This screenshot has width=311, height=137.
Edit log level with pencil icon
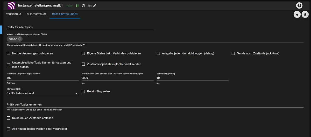[x=95, y=6]
